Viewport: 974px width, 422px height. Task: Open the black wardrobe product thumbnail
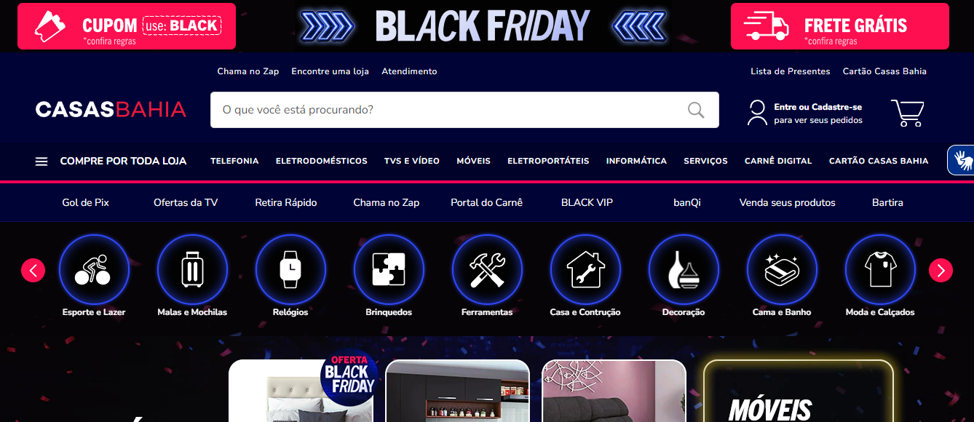pyautogui.click(x=457, y=391)
